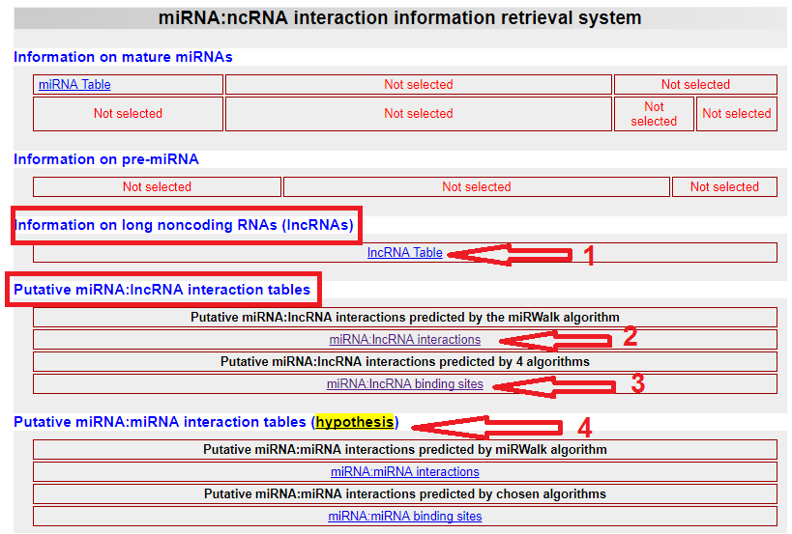792x534 pixels.
Task: Click the miRNA:miRNA predicted by chosen algorithms row
Action: click(x=404, y=494)
